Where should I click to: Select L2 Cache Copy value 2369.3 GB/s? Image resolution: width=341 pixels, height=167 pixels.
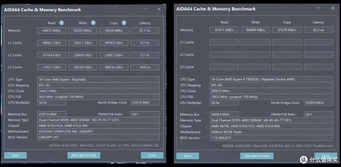coord(114,55)
